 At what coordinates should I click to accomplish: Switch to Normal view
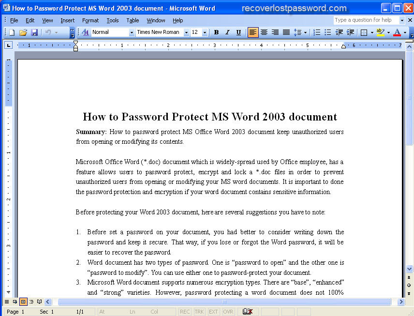tap(7, 301)
